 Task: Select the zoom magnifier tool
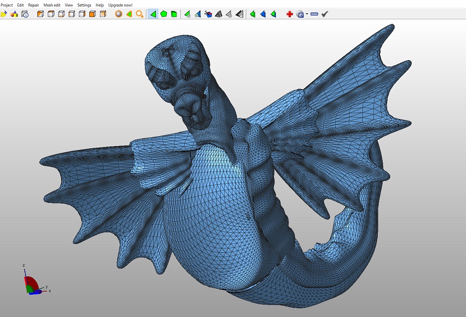click(x=140, y=14)
